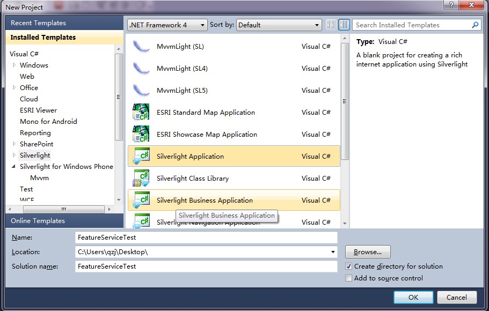Select the Mvvm subcategory
Image resolution: width=489 pixels, height=311 pixels.
39,177
